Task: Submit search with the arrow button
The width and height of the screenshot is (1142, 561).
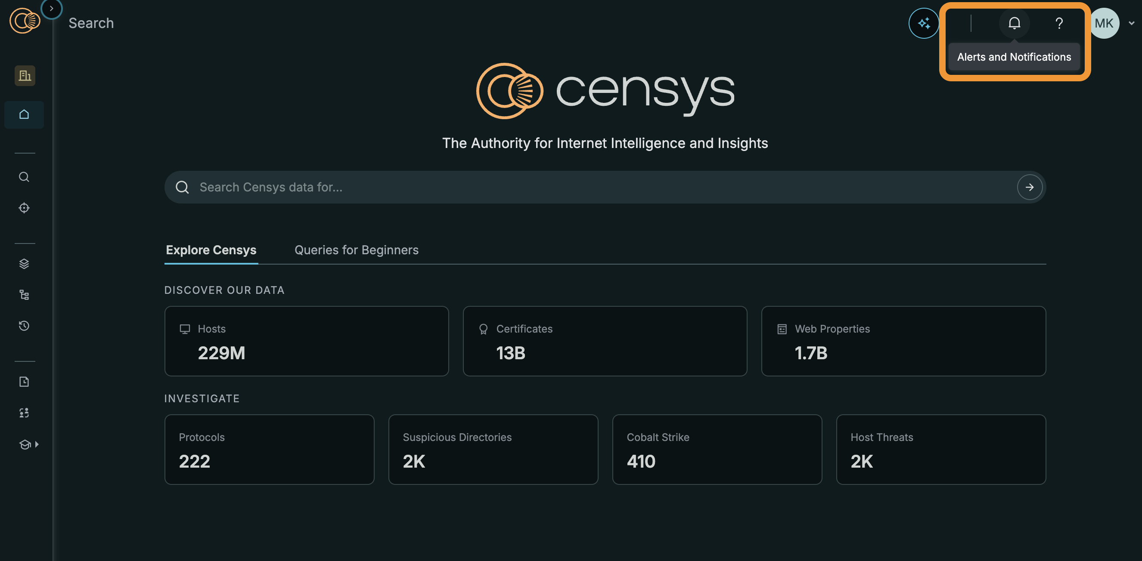Action: click(1029, 187)
